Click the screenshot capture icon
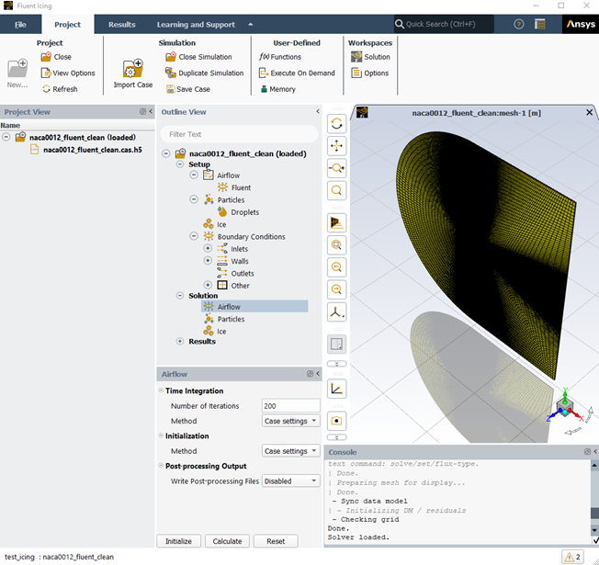599x565 pixels. [x=337, y=421]
